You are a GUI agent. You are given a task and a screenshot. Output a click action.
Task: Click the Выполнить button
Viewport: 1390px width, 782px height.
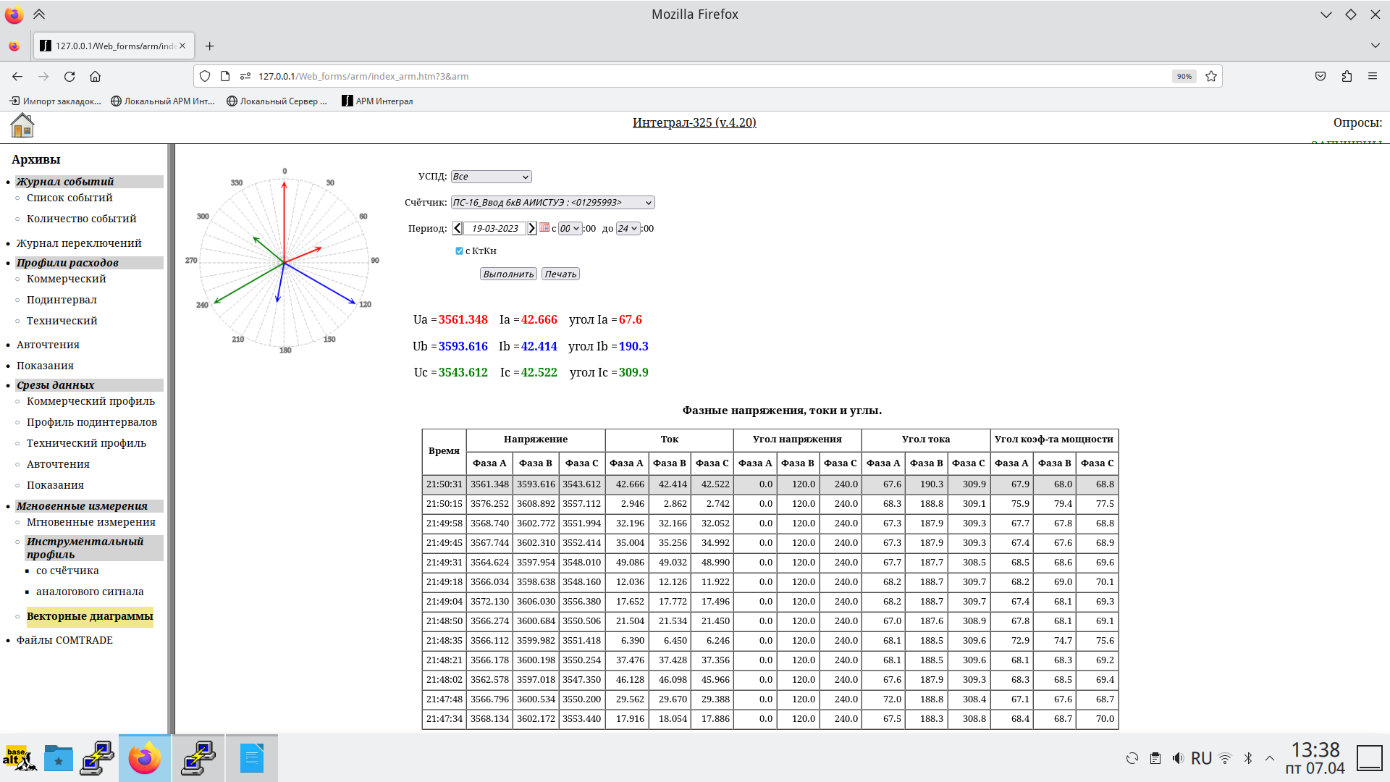click(x=508, y=274)
